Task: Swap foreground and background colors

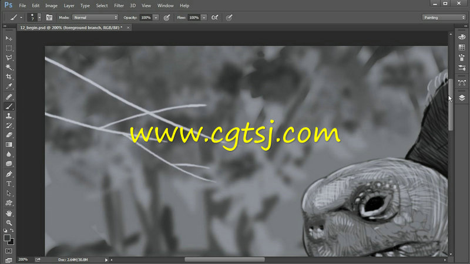Action: point(12,230)
